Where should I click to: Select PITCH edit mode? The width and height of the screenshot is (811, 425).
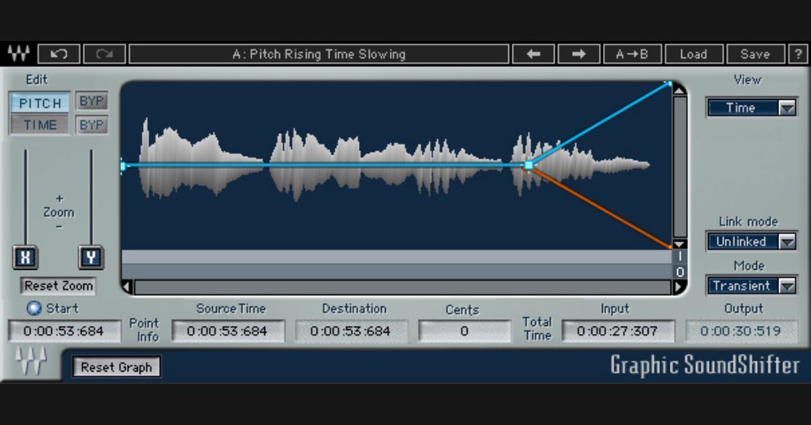point(40,103)
